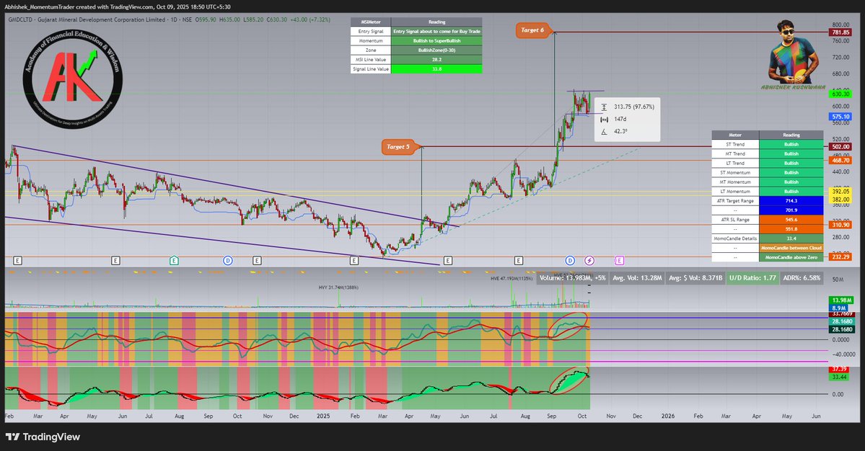Click the blue ATR Target Range 714.3 cell
Screen dimensions: 865x451
tap(791, 201)
